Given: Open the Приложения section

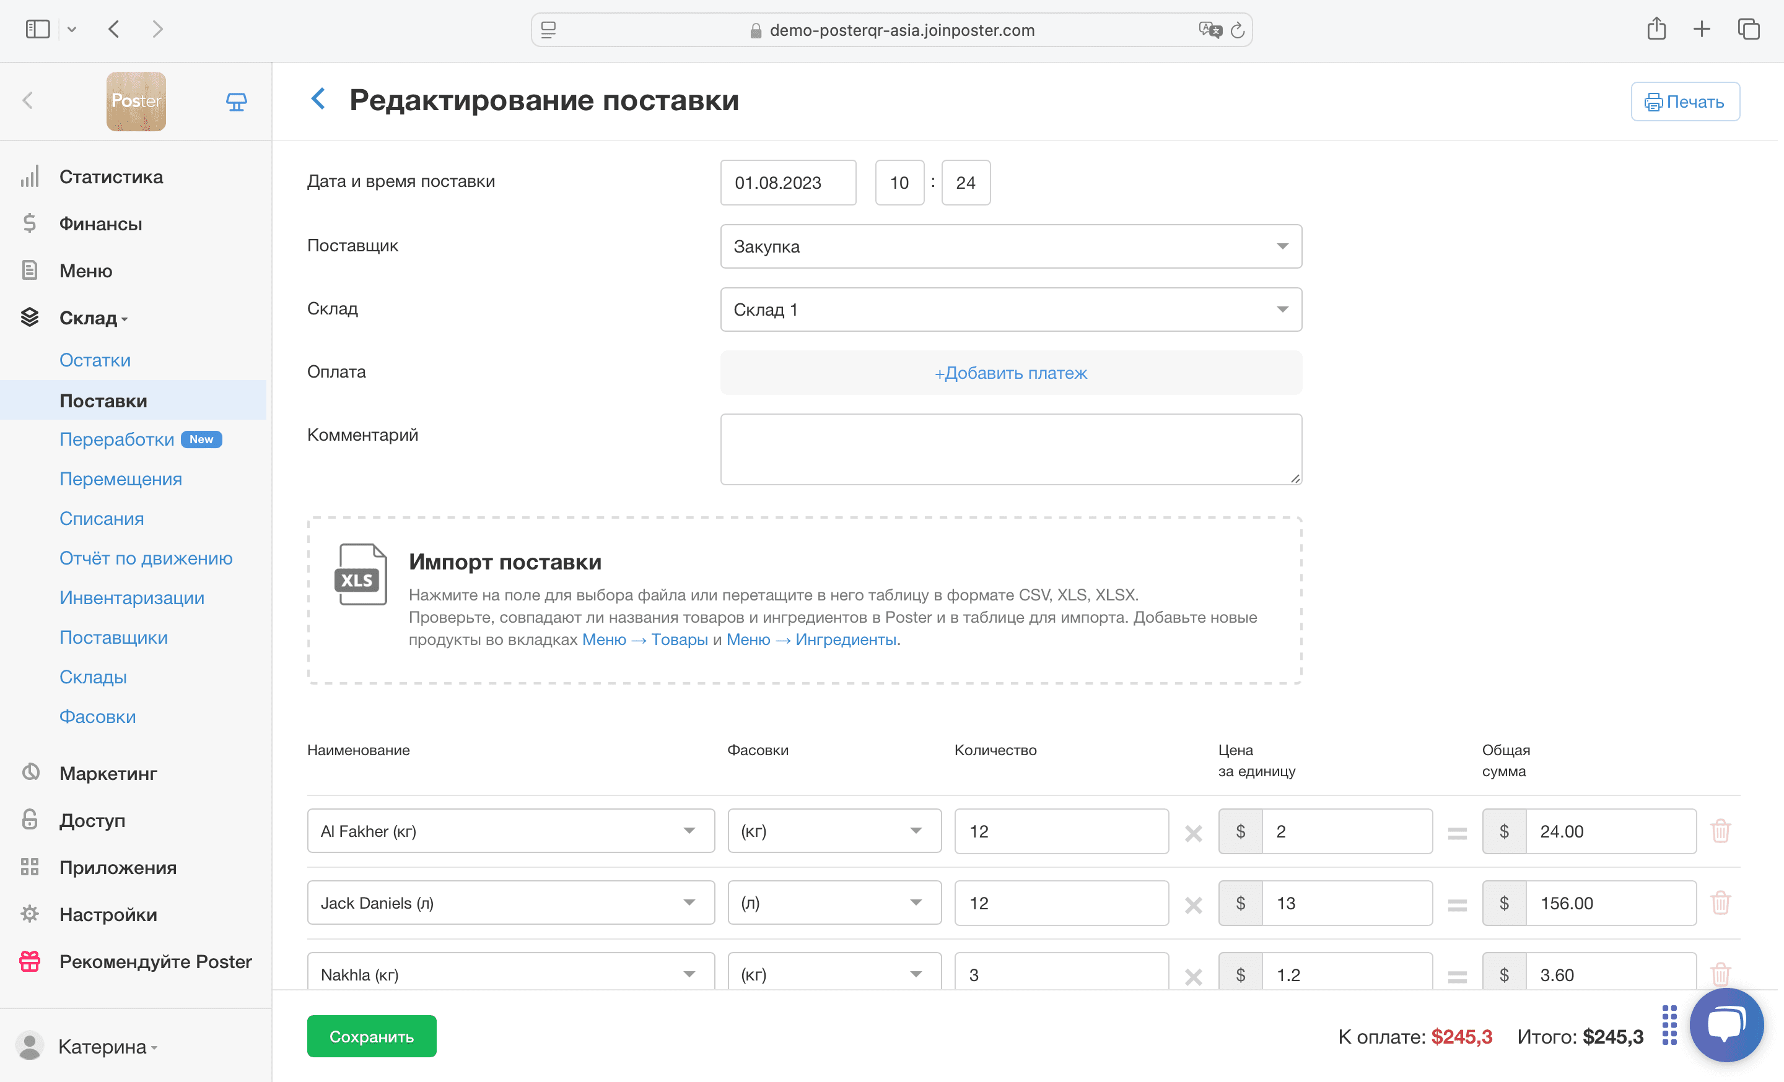Looking at the screenshot, I should click(x=118, y=867).
